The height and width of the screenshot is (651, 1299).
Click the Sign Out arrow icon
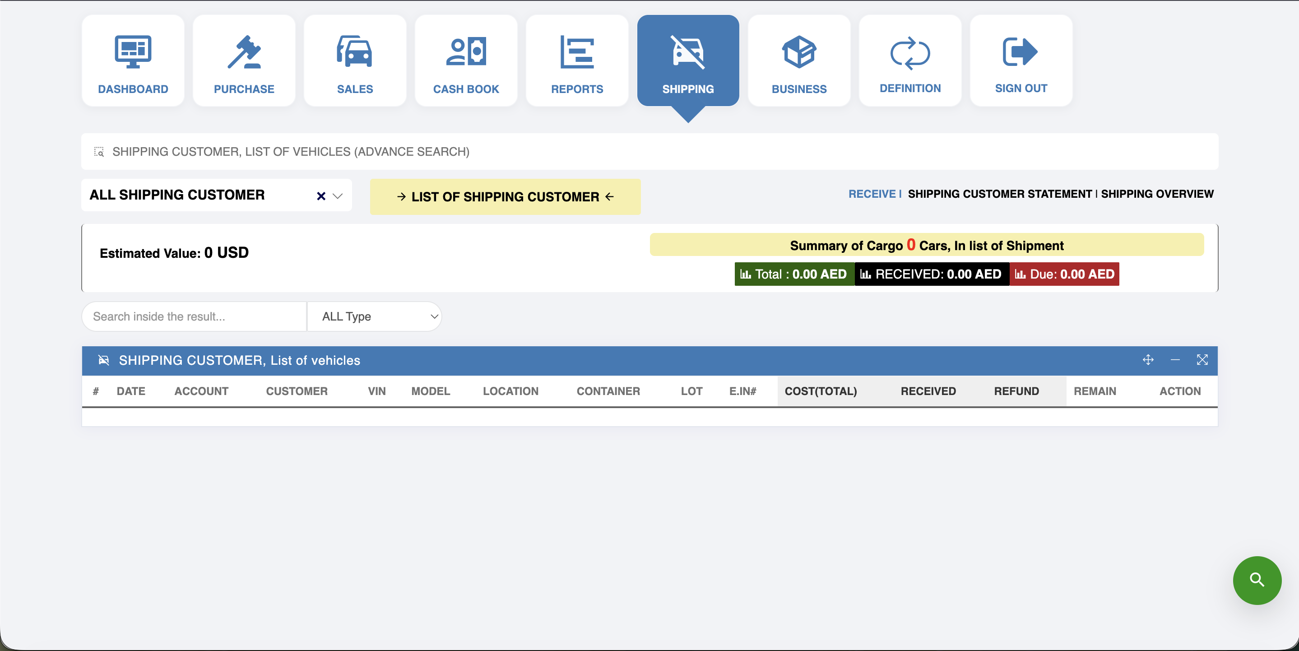(1021, 51)
